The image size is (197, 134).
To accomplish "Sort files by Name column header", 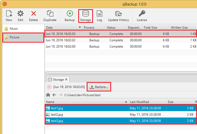I will pyautogui.click(x=87, y=102).
